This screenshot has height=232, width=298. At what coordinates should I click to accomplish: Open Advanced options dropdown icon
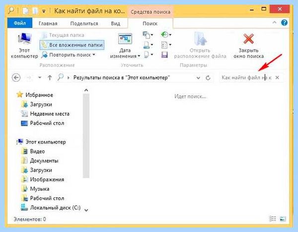[x=166, y=45]
